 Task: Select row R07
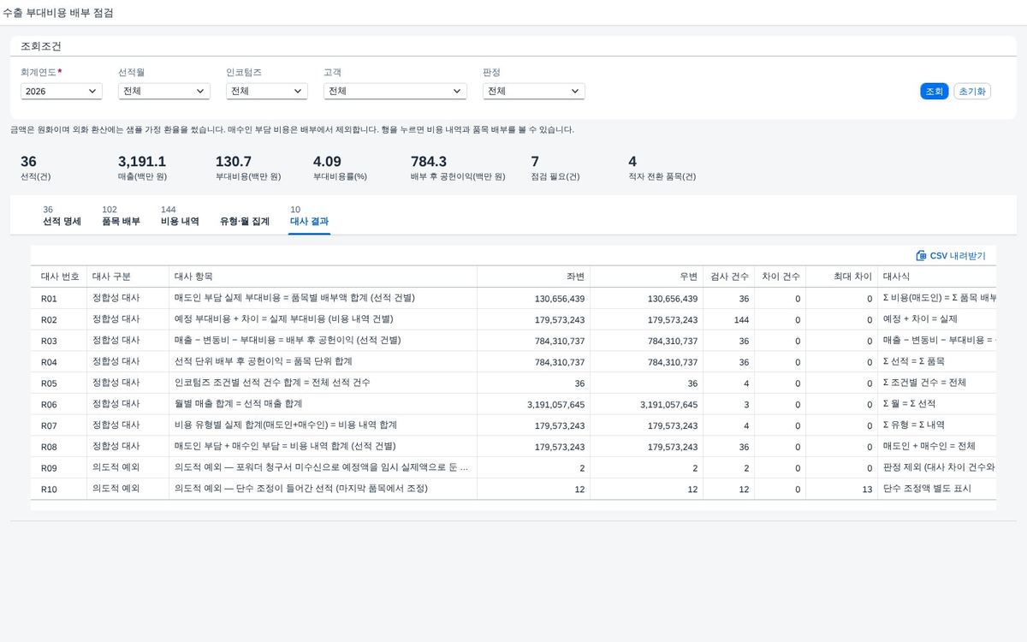[x=513, y=425]
